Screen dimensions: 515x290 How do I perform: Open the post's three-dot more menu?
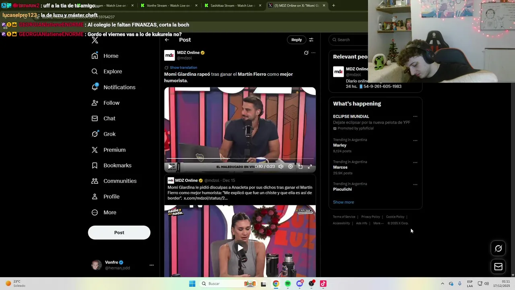point(313,53)
